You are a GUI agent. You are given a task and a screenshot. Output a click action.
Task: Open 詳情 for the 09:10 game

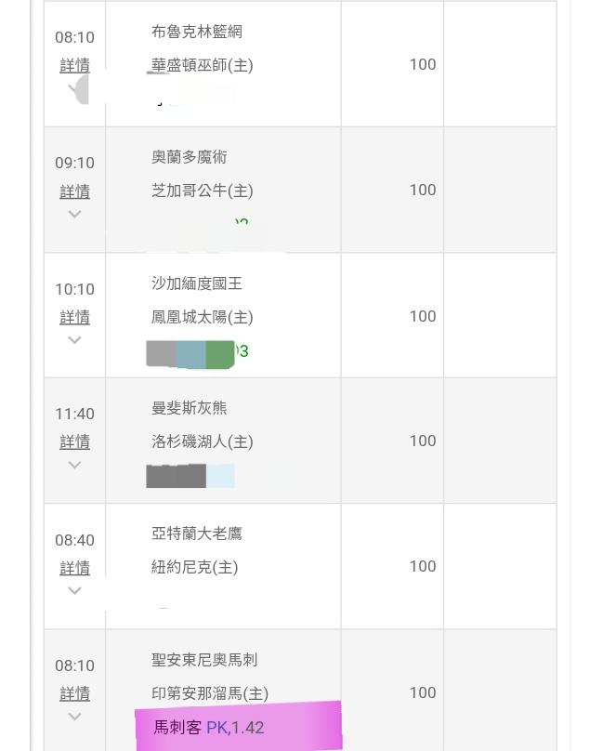tap(74, 191)
